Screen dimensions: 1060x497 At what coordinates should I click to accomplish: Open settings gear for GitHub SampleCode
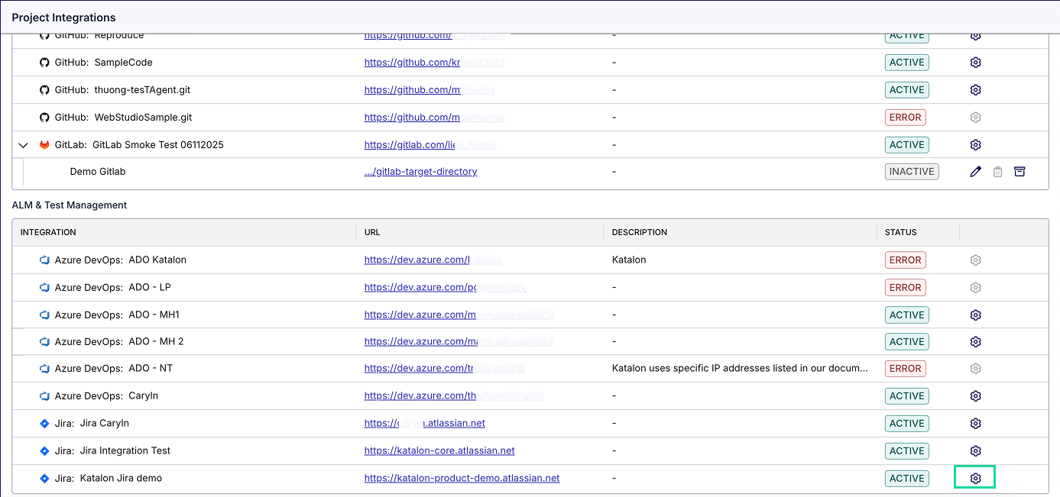(975, 63)
